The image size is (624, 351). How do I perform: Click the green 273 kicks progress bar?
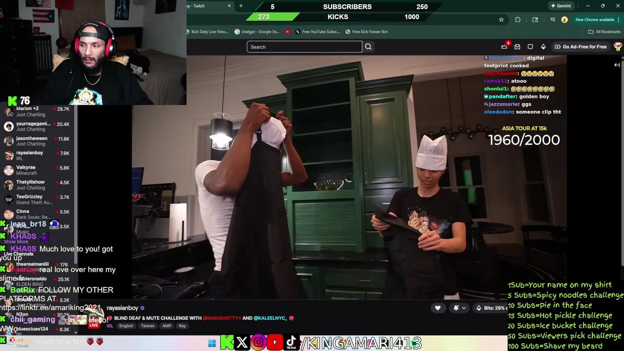pos(273,17)
